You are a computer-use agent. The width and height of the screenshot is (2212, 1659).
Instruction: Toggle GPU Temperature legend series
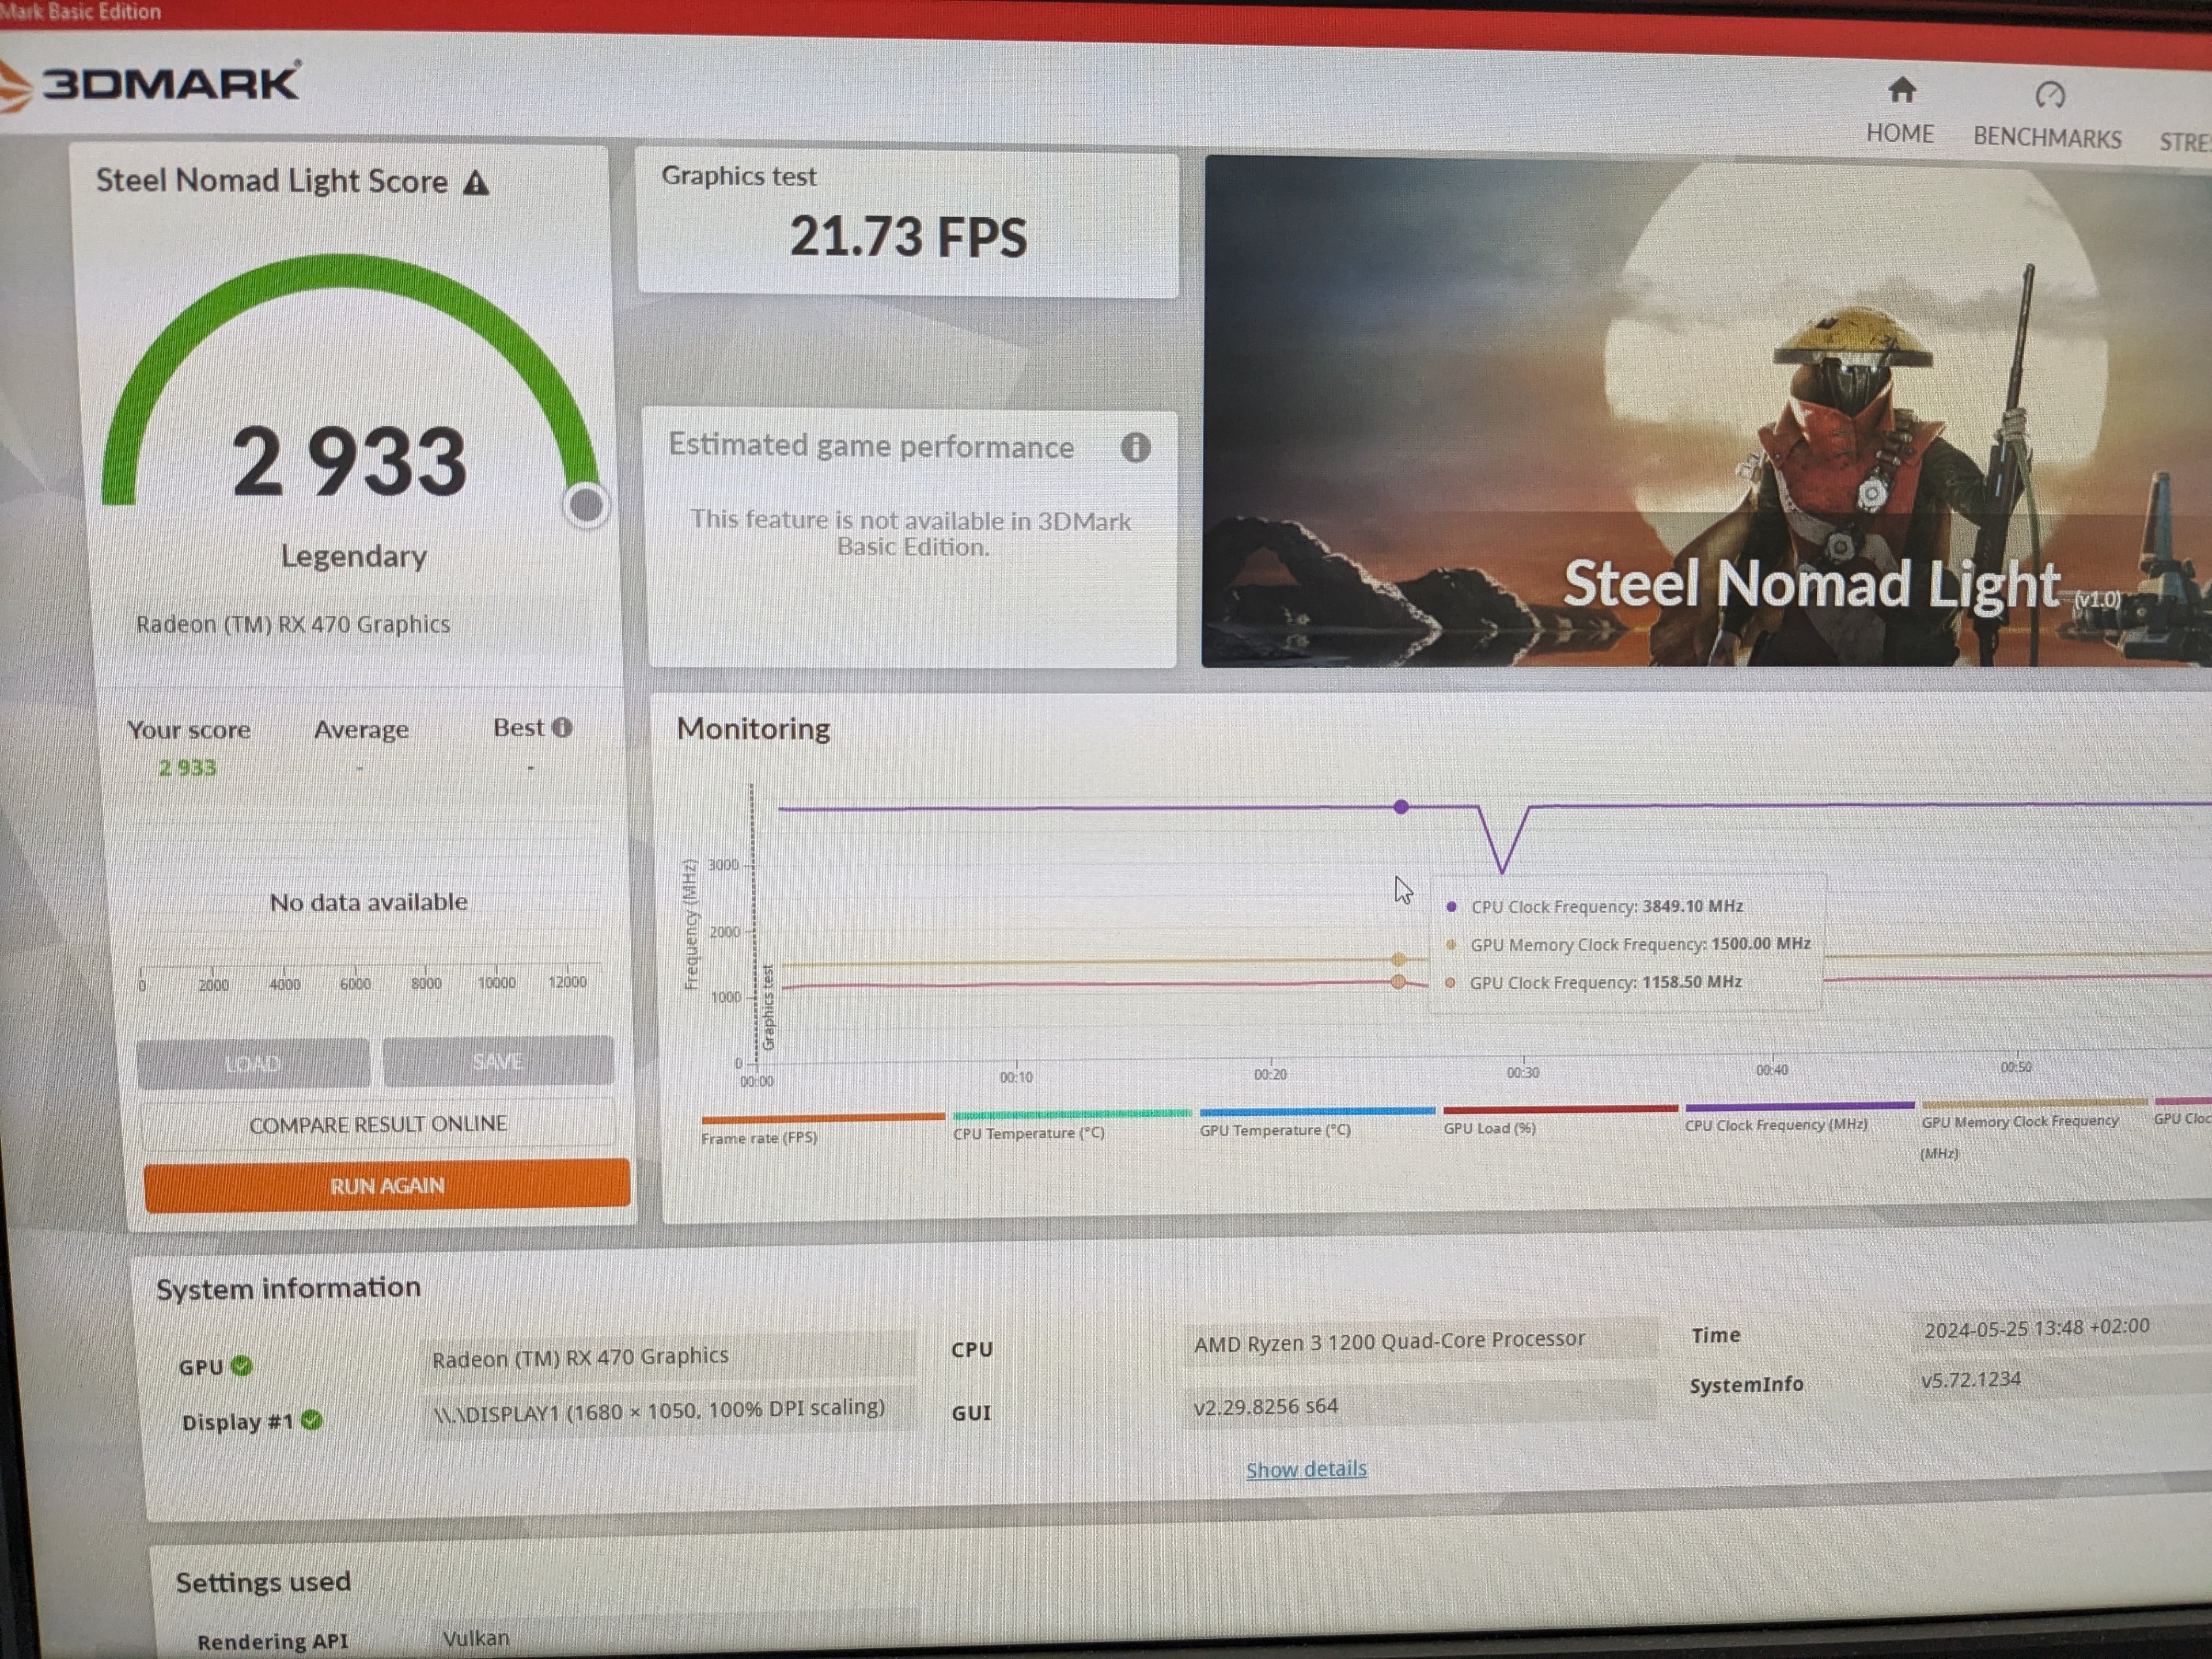pyautogui.click(x=1274, y=1130)
